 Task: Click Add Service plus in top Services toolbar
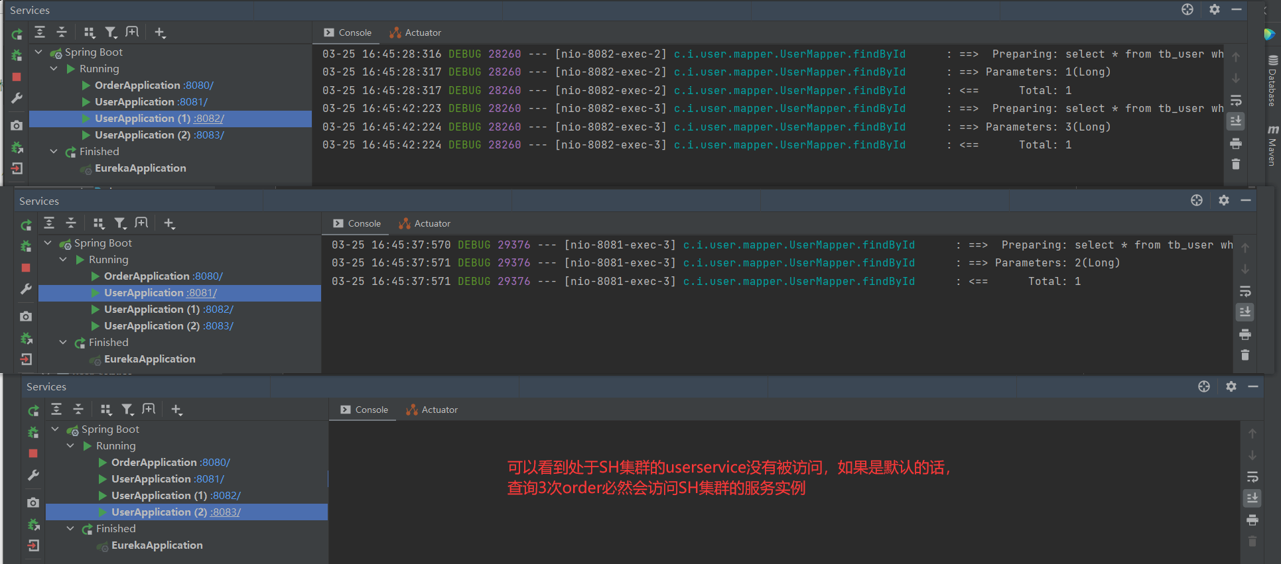pyautogui.click(x=160, y=32)
